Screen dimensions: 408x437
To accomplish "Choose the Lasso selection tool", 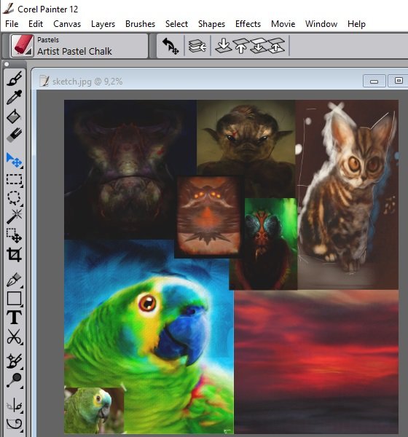I will point(15,198).
